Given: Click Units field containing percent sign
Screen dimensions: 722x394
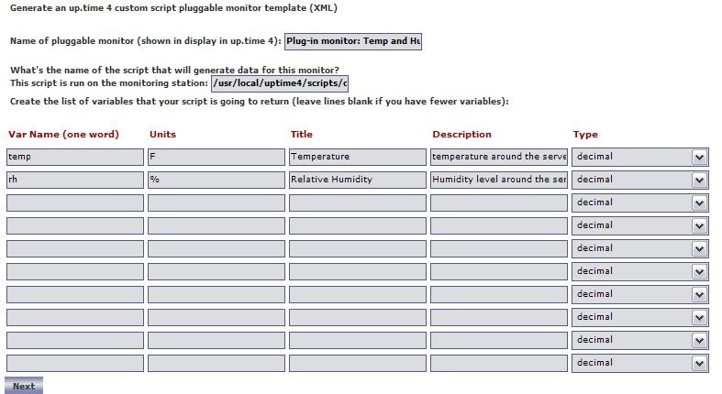Looking at the screenshot, I should (x=216, y=180).
